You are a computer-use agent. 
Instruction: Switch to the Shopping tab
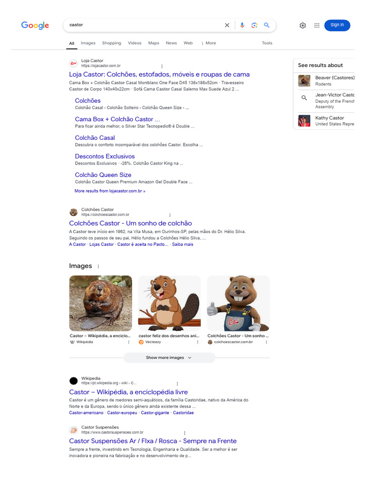pyautogui.click(x=111, y=43)
